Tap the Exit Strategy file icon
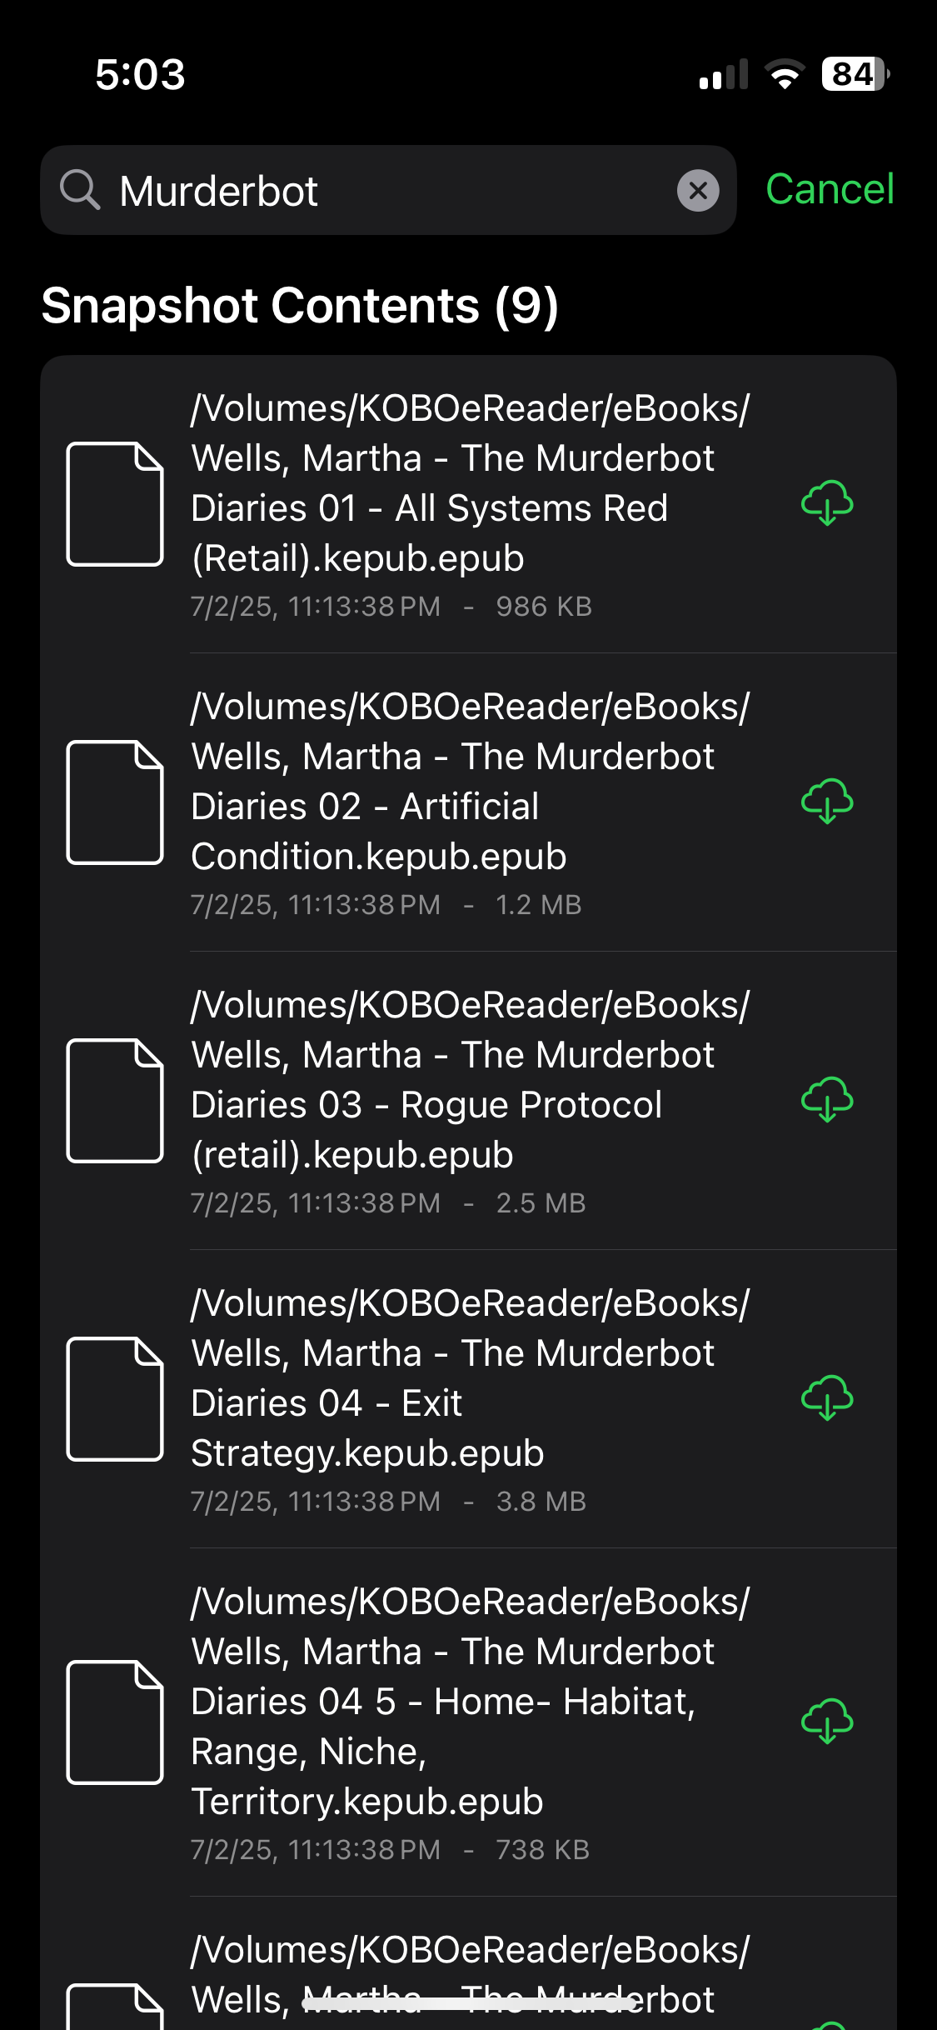937x2030 pixels. coord(115,1399)
